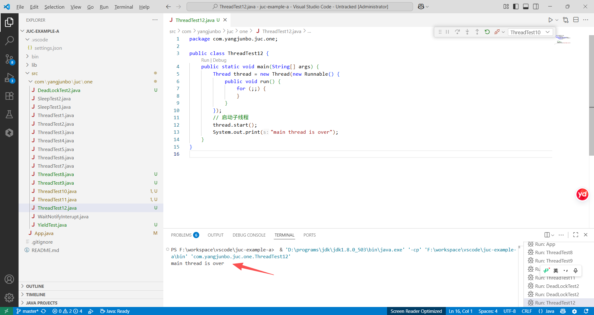This screenshot has height=315, width=594.
Task: Toggle the secondary side bar layout button
Action: (x=536, y=6)
